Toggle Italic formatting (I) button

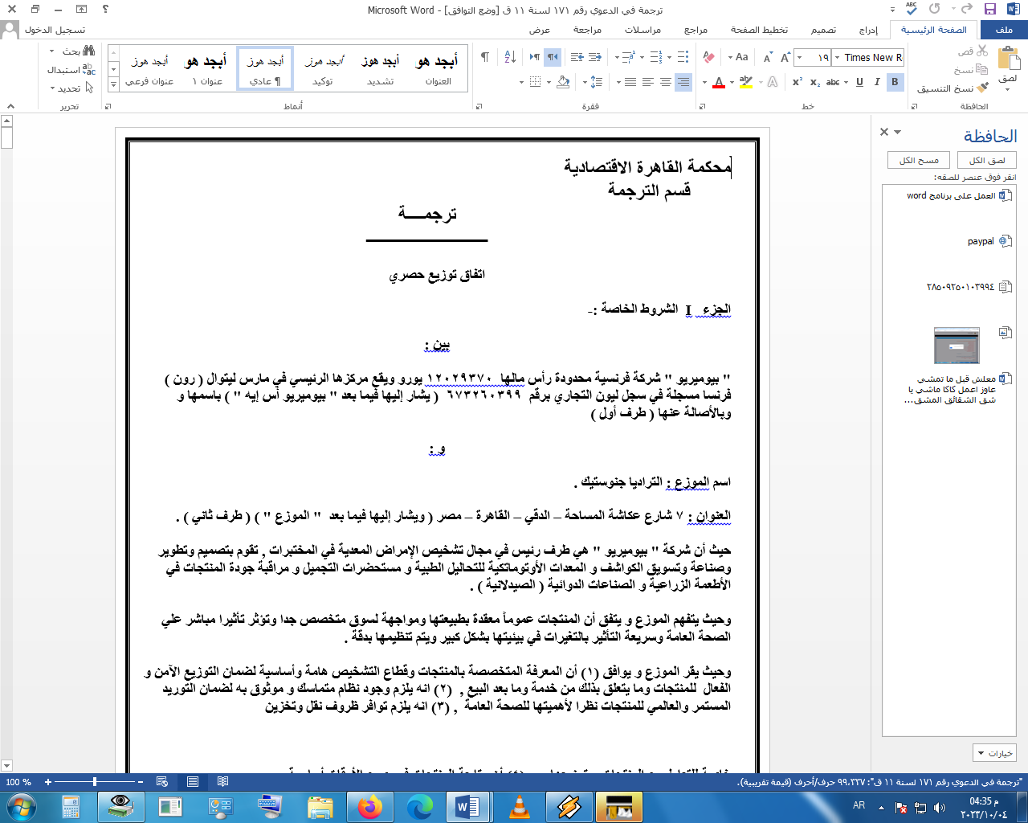(x=877, y=82)
